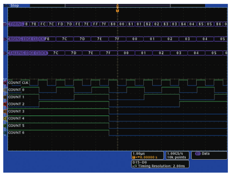The width and height of the screenshot is (231, 176).
Task: Click the 86 value in the TIMING bus
Action: pyautogui.click(x=219, y=24)
